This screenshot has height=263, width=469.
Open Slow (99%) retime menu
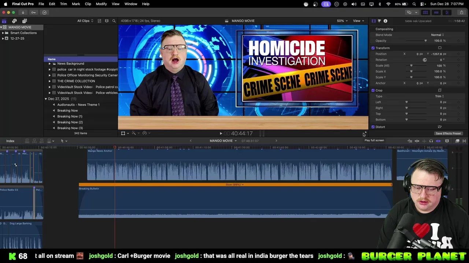pyautogui.click(x=235, y=184)
